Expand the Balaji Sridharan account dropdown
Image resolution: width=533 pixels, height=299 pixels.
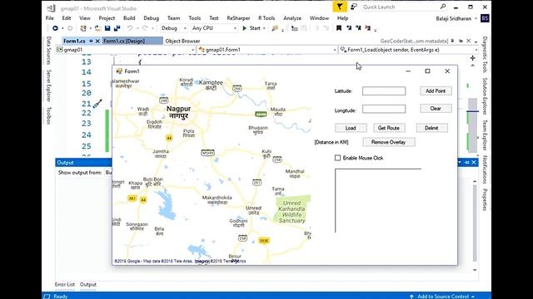pos(476,18)
